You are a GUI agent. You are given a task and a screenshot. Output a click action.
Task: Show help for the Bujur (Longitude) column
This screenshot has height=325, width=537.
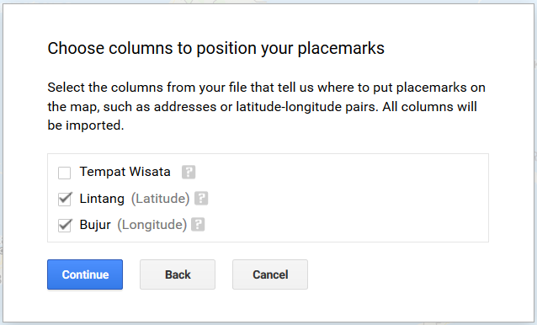click(x=198, y=225)
